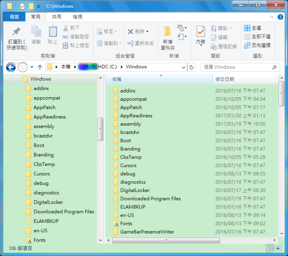Open the Customize Quick Access Toolbar dropdown

[38, 7]
